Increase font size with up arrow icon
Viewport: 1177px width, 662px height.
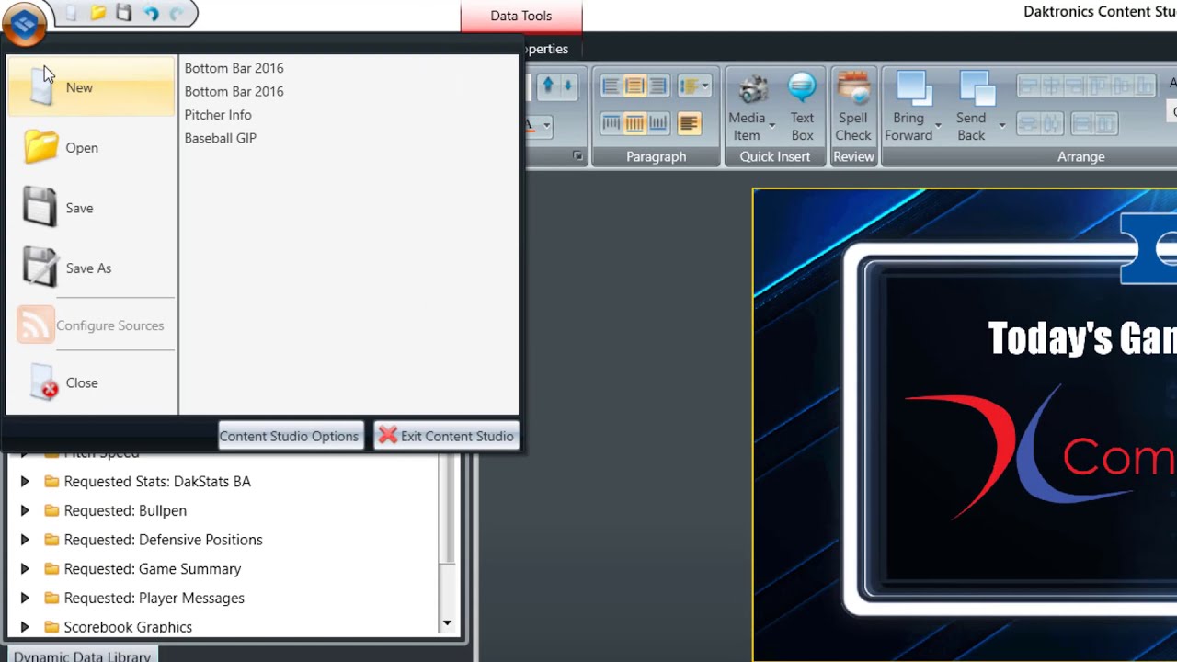coord(549,86)
